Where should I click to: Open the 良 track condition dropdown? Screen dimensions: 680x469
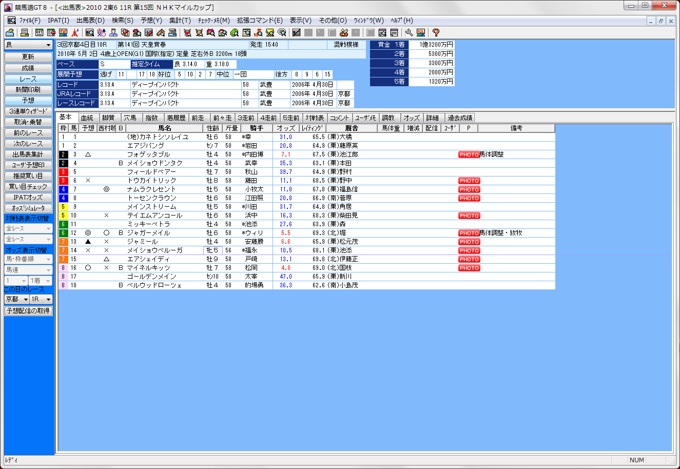[x=28, y=45]
